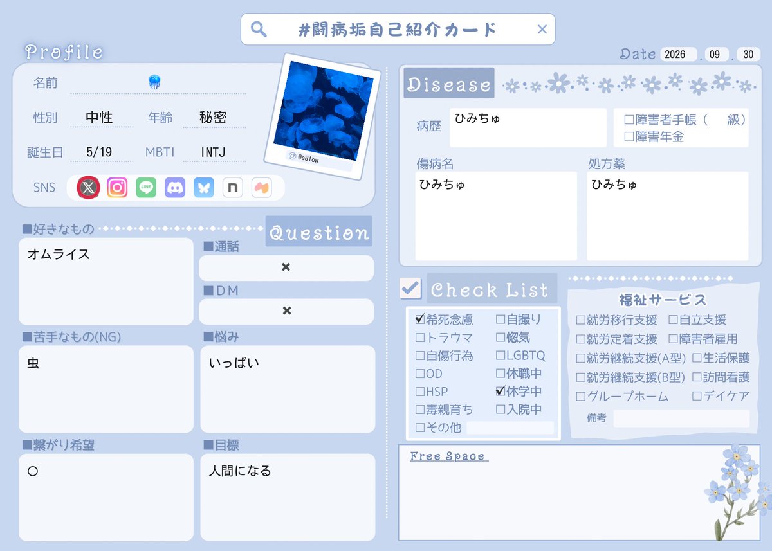The width and height of the screenshot is (772, 551).
Task: Click the date day field 30
Action: tap(749, 55)
